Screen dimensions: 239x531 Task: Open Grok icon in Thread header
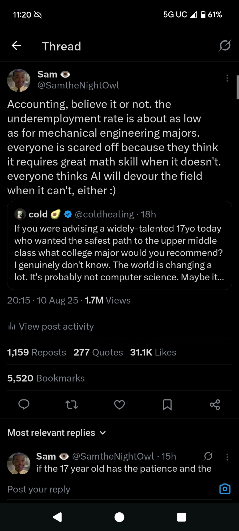225,46
